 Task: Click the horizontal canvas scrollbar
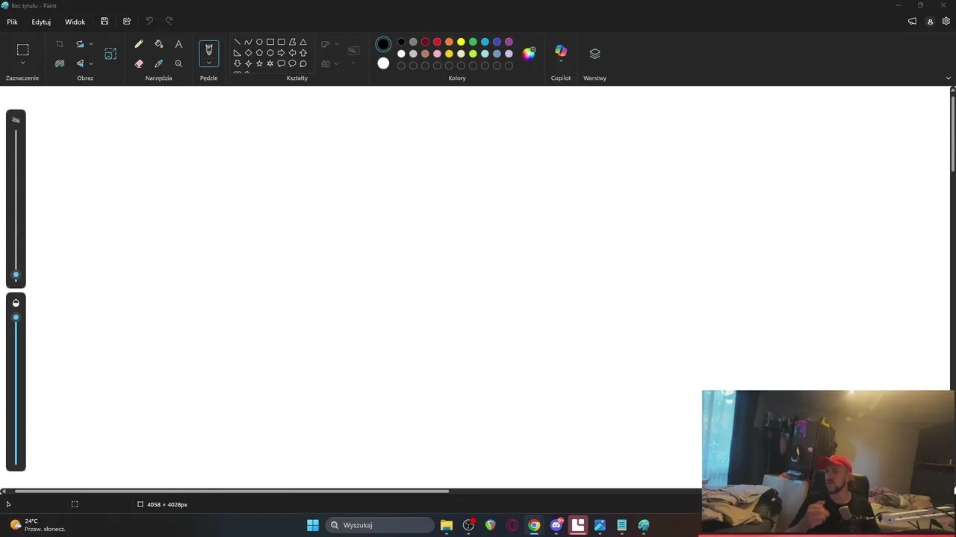(x=232, y=491)
